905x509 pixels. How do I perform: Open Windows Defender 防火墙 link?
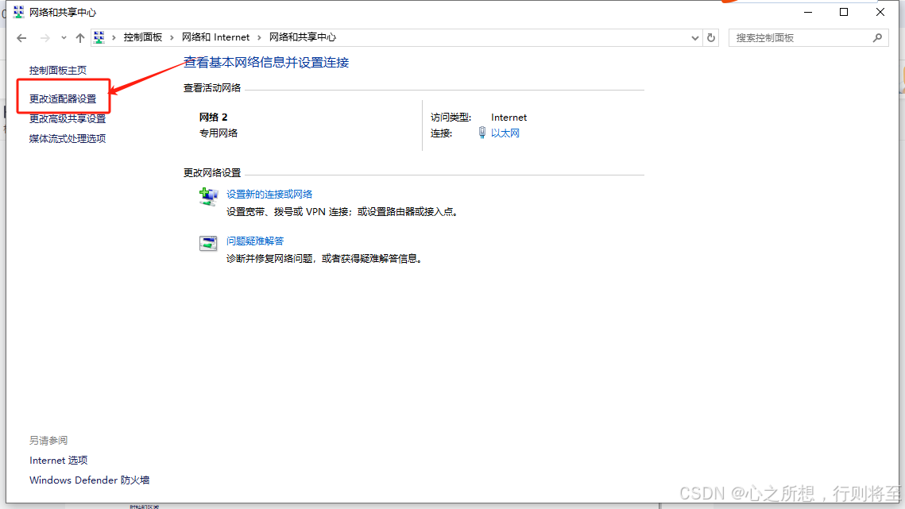89,480
